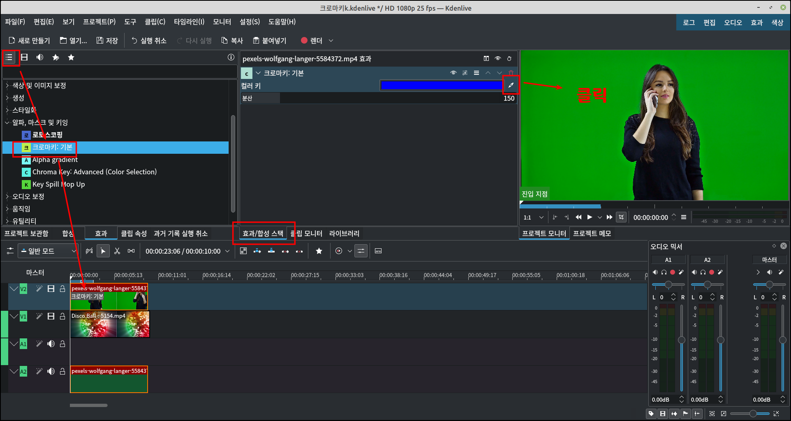Open render button dropdown arrow
Image resolution: width=791 pixels, height=421 pixels.
coord(331,40)
